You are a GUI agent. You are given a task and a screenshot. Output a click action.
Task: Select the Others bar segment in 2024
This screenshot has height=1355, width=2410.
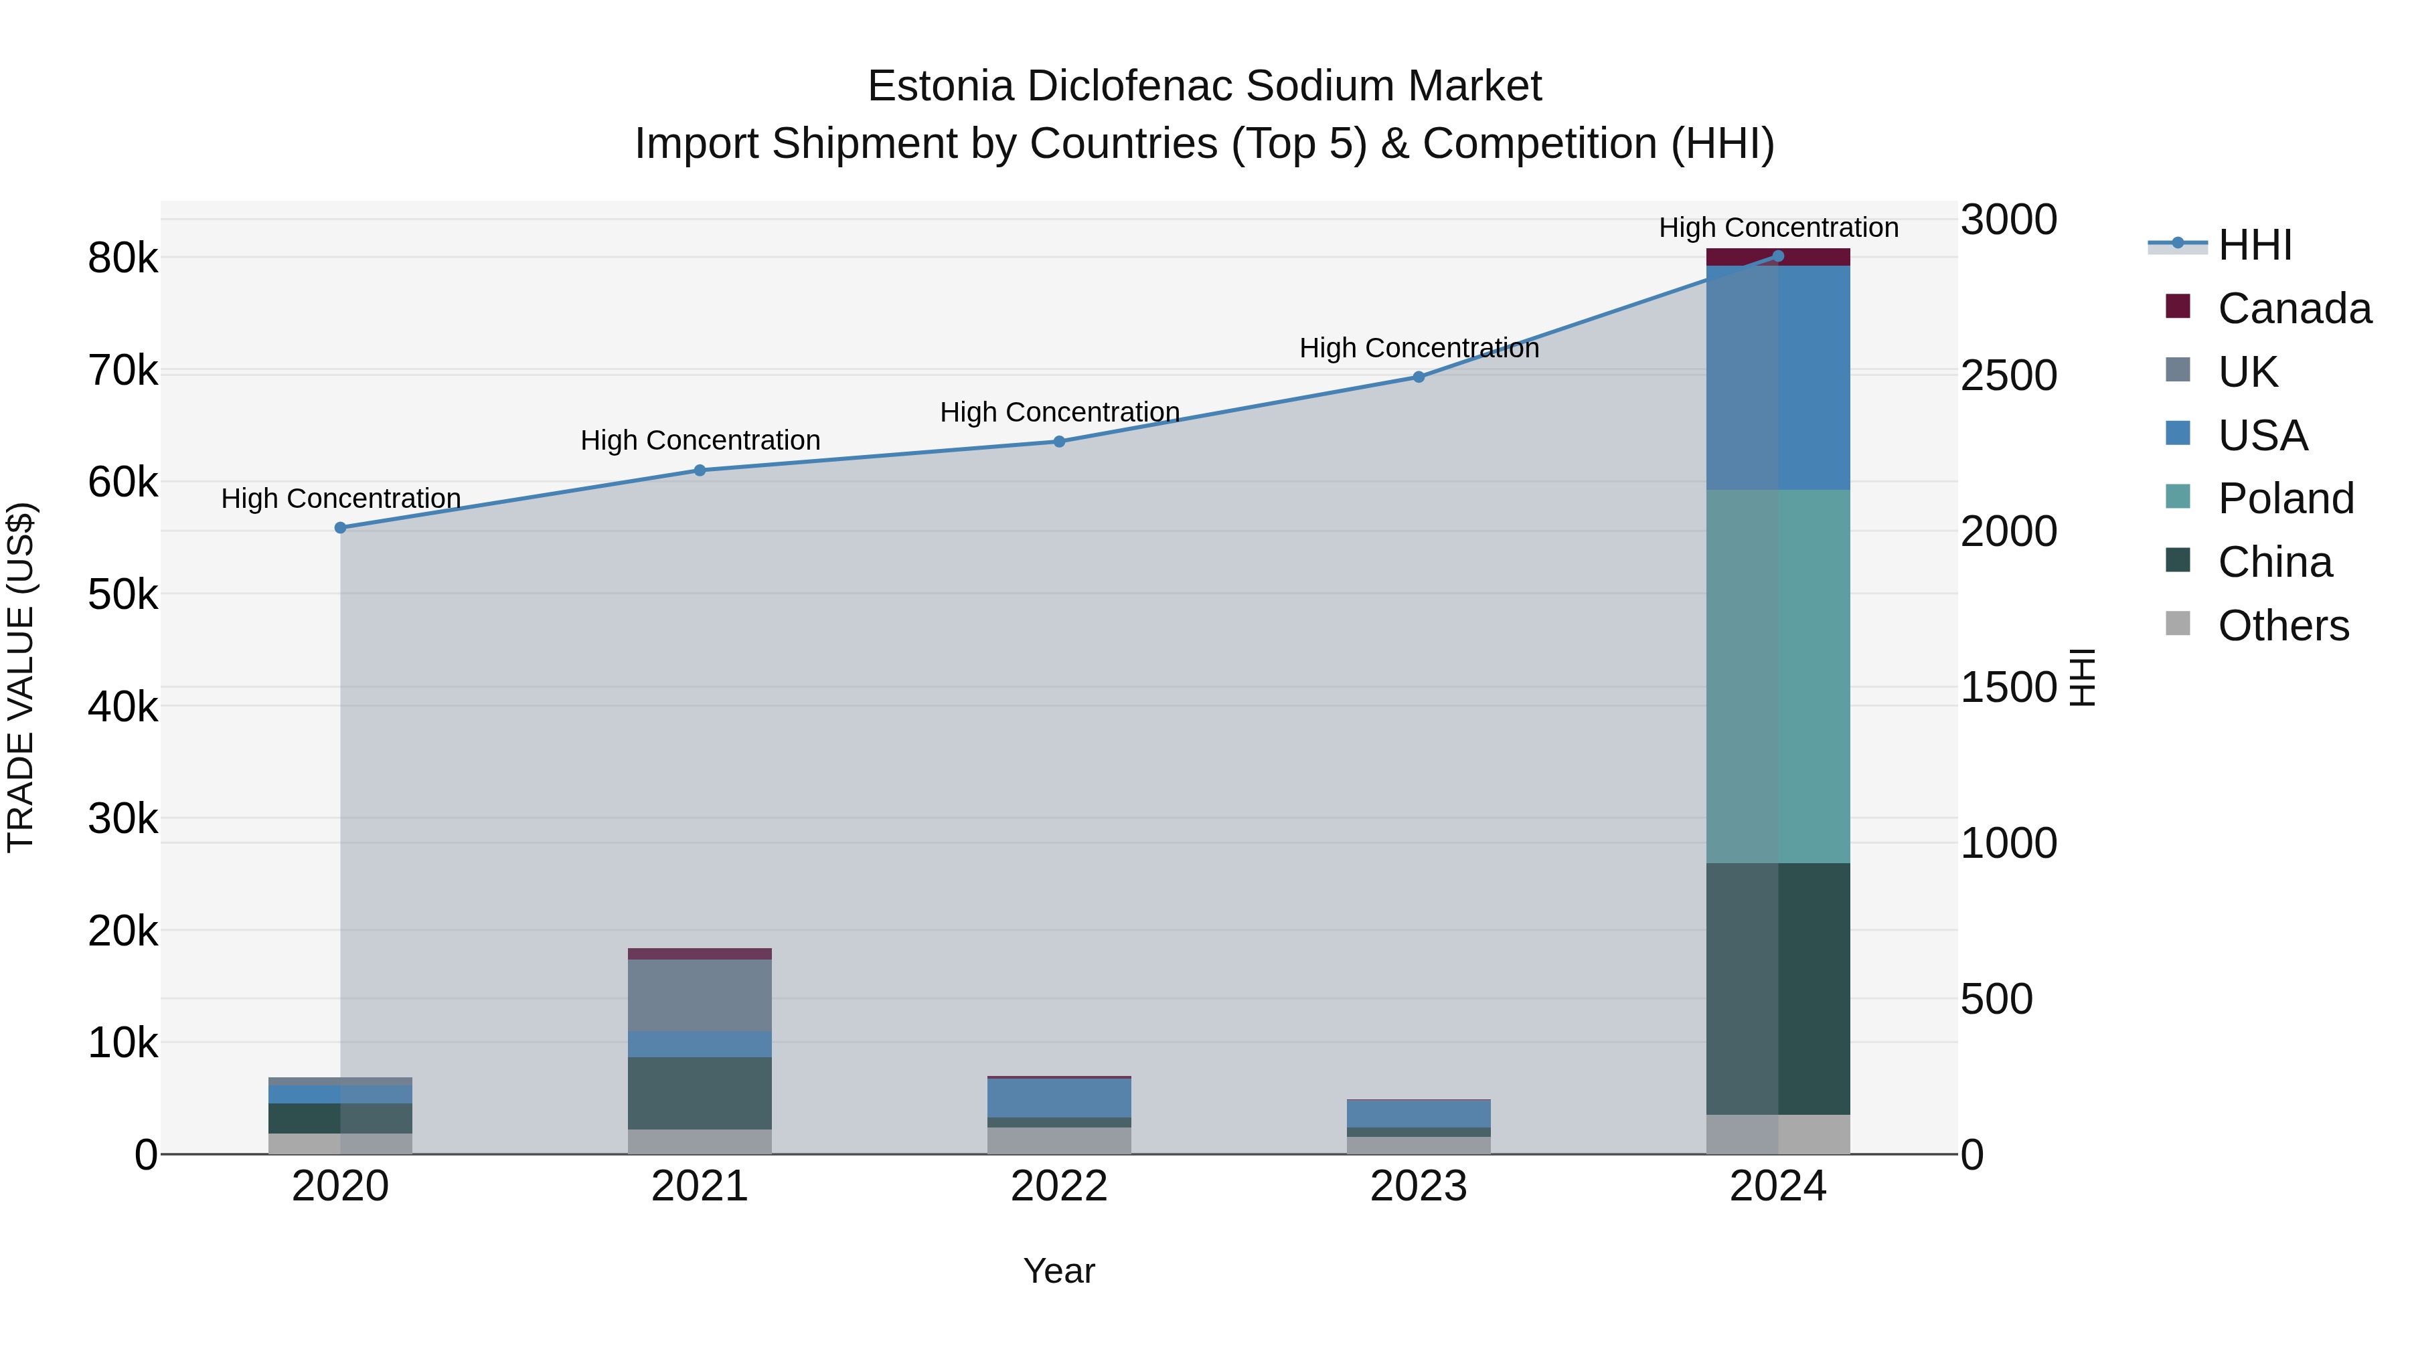pos(1777,1134)
